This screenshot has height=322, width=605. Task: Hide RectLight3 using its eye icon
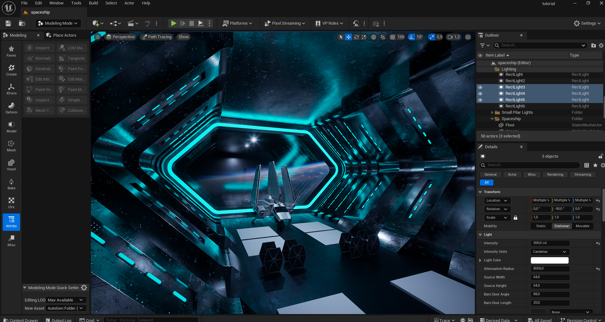(480, 87)
